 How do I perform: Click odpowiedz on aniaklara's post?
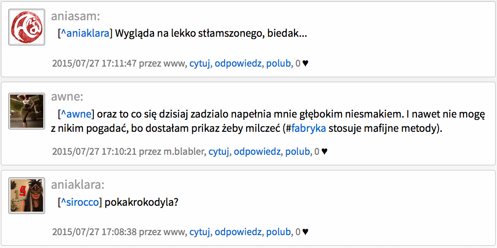(238, 232)
